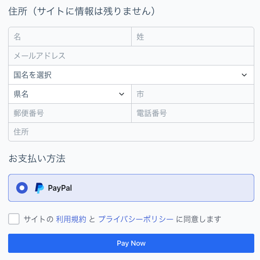Viewport: 260px width, 260px height.
Task: Focus the 名 first name field
Action: point(70,37)
